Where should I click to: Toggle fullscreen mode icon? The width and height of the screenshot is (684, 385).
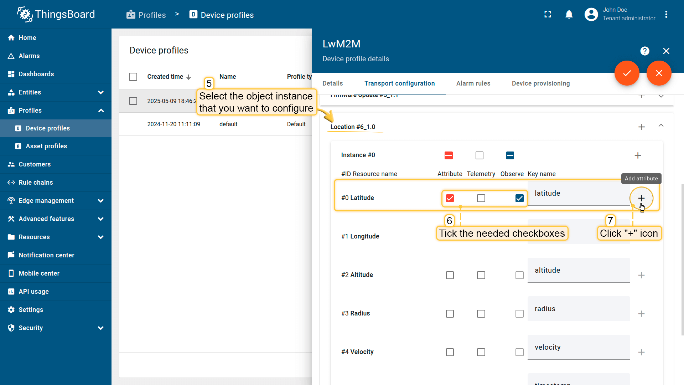coord(548,15)
